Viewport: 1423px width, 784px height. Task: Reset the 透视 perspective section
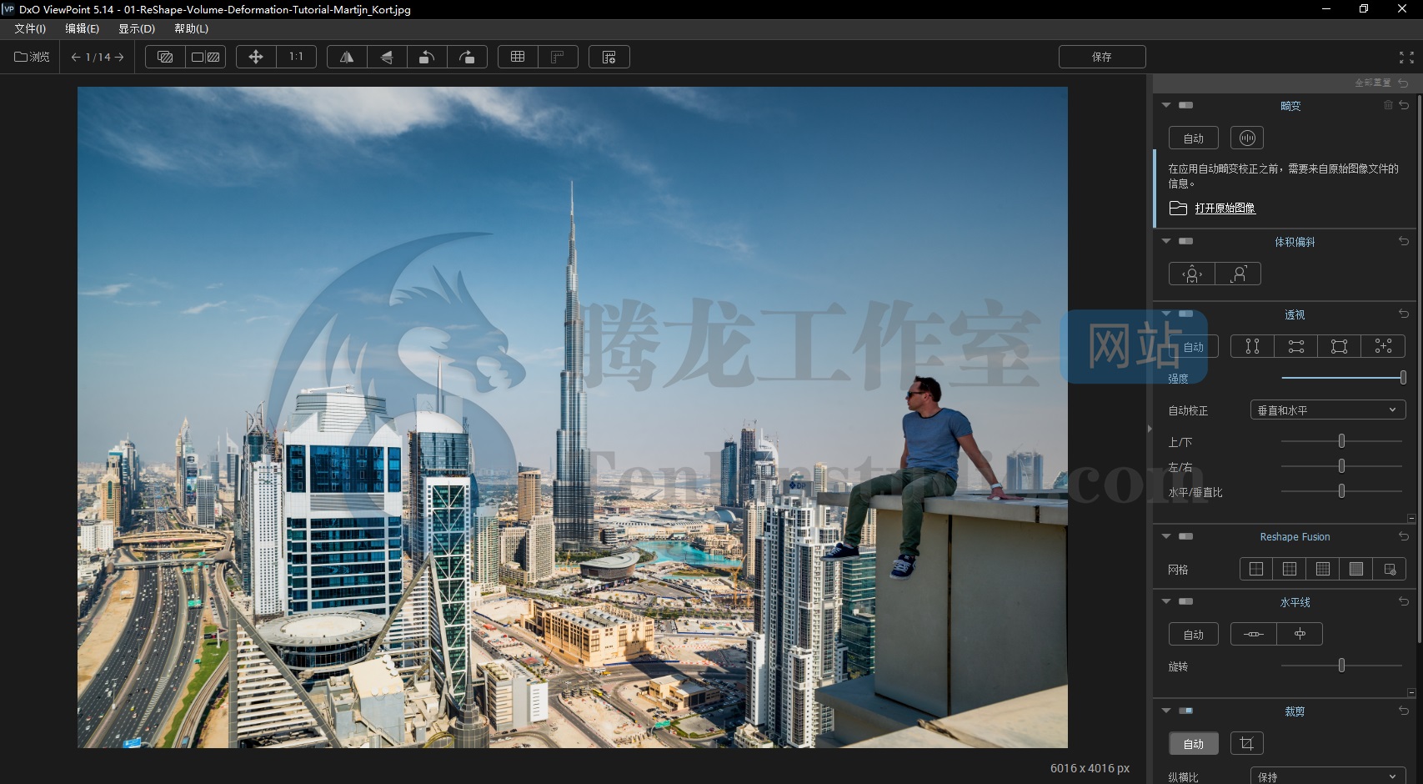(1404, 314)
